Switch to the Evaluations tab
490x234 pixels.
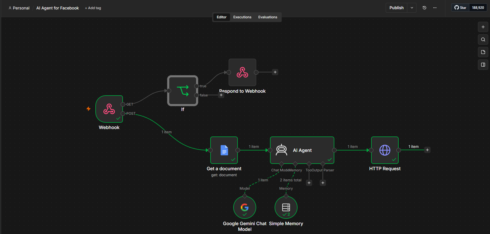(268, 17)
